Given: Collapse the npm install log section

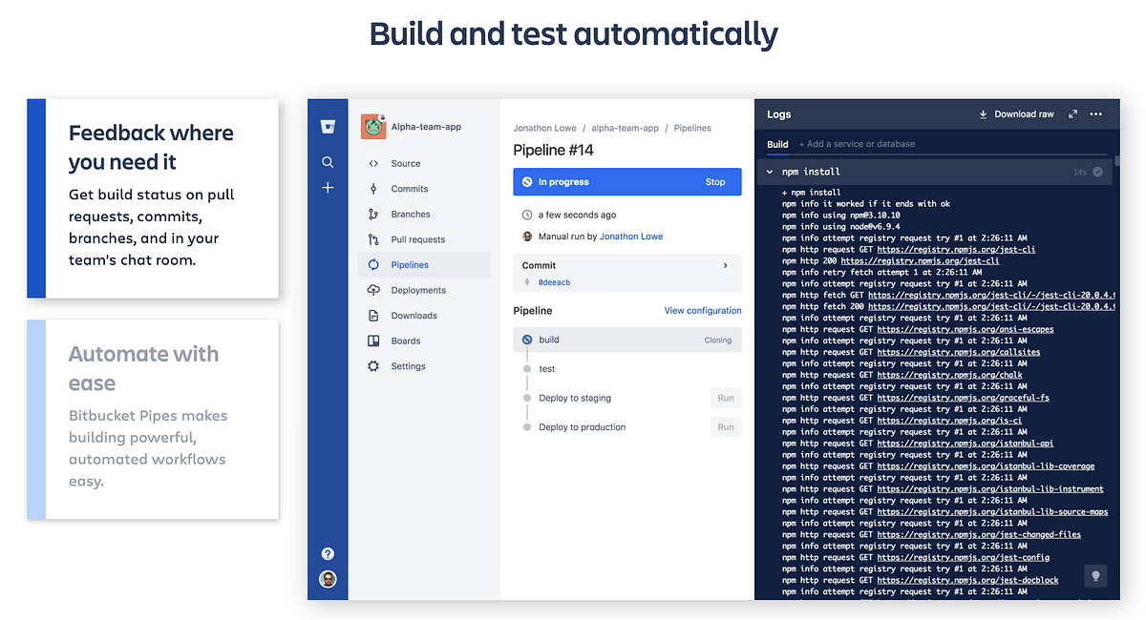Looking at the screenshot, I should click(769, 172).
